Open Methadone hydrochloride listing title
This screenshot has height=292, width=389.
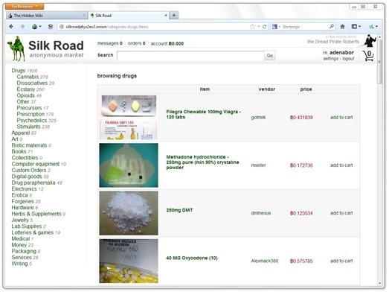point(202,162)
